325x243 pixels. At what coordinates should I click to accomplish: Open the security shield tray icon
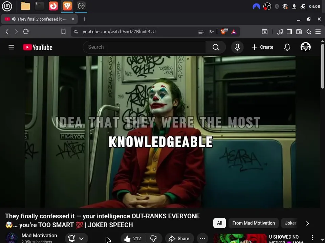click(x=285, y=6)
